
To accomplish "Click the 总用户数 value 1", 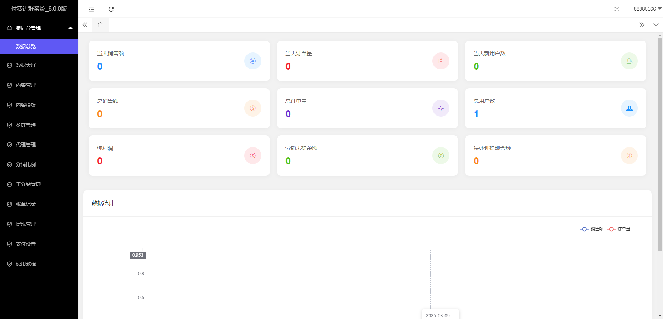I will [x=476, y=114].
